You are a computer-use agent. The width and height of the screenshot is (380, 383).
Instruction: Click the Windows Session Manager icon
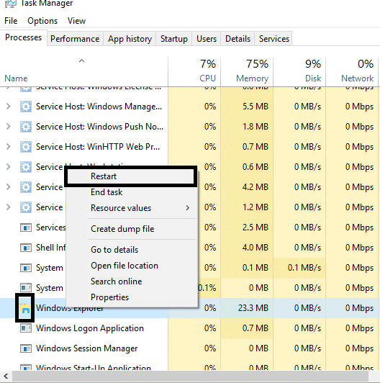coord(26,348)
